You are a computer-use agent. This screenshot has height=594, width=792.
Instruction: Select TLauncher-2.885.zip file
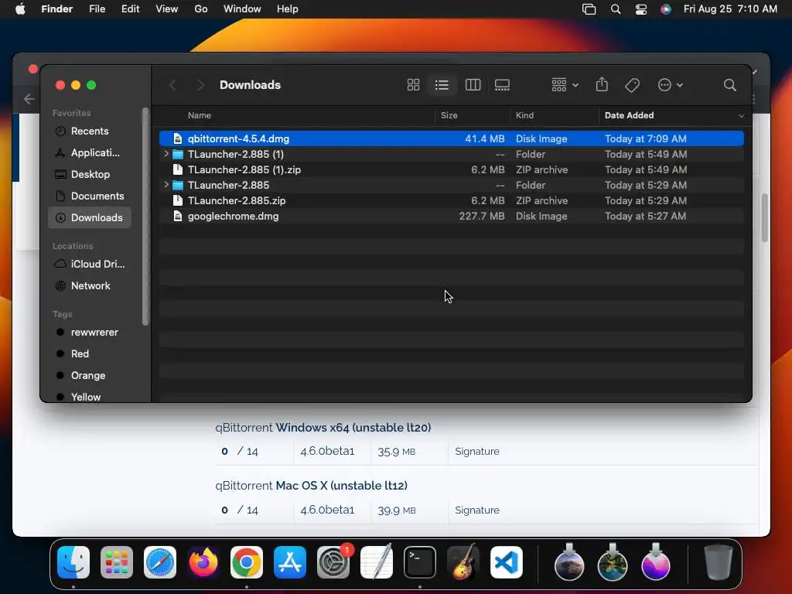(x=452, y=200)
